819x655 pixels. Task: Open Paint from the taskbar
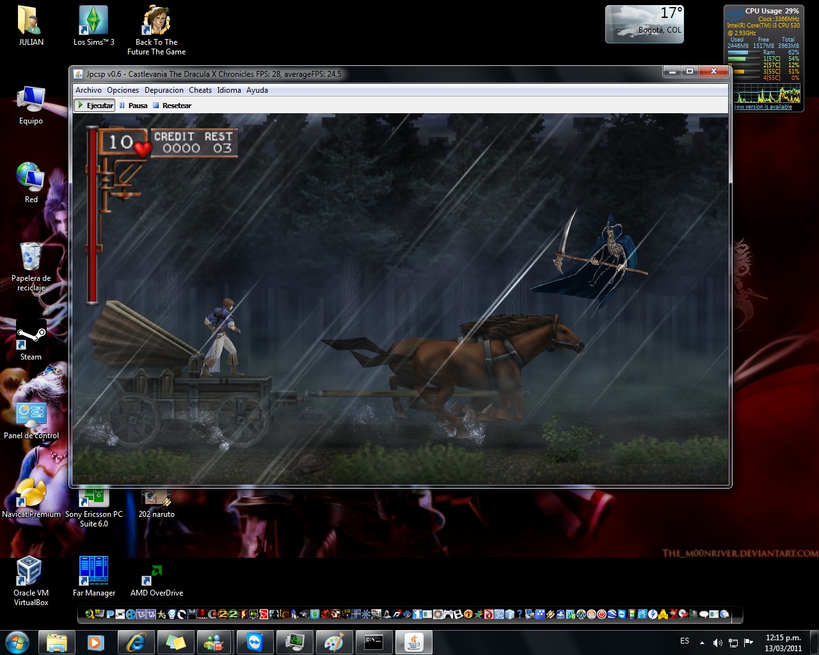(334, 642)
